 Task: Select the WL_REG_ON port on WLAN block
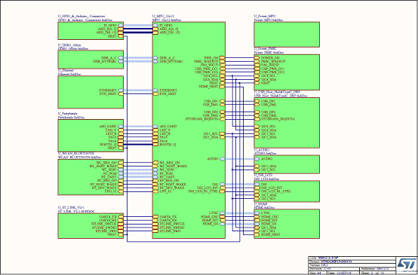click(109, 163)
